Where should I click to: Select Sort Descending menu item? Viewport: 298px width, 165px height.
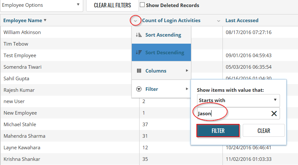(165, 53)
